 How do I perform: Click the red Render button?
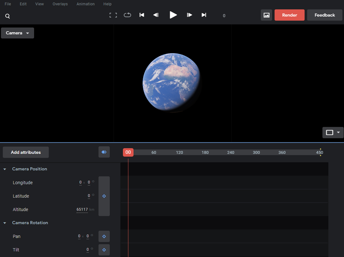tap(289, 15)
